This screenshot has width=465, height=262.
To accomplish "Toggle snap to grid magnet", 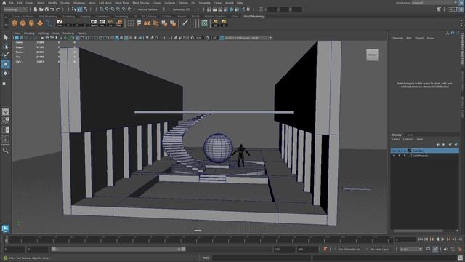I will point(102,9).
